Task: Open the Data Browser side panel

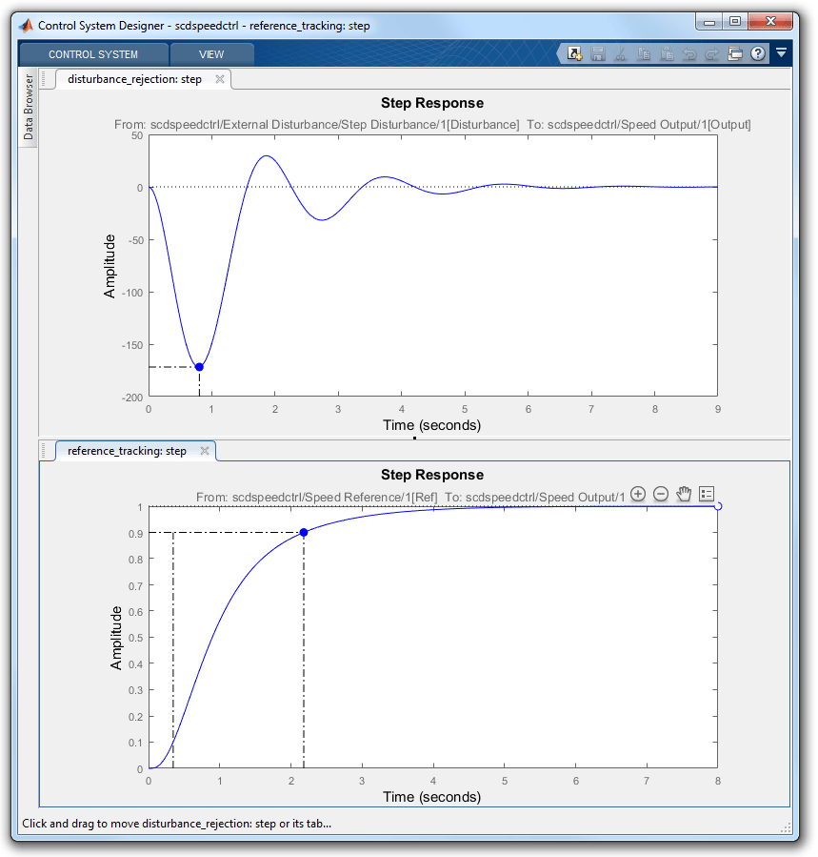Action: (x=29, y=107)
